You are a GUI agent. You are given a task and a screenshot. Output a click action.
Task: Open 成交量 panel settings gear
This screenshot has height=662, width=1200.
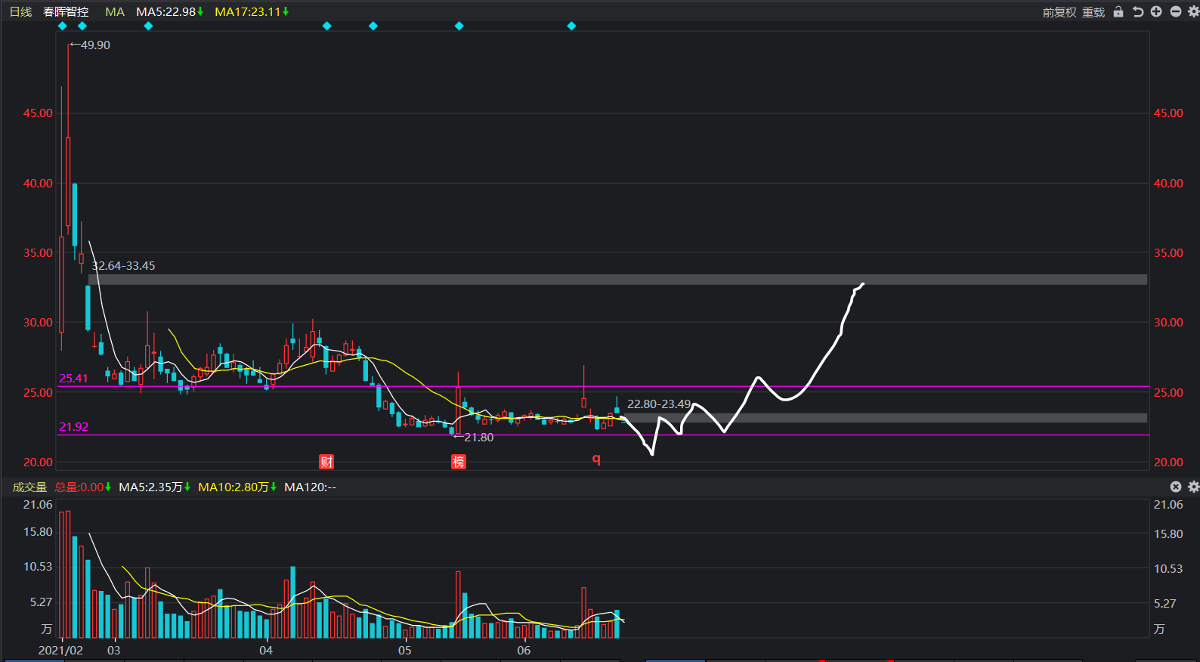[x=1193, y=487]
